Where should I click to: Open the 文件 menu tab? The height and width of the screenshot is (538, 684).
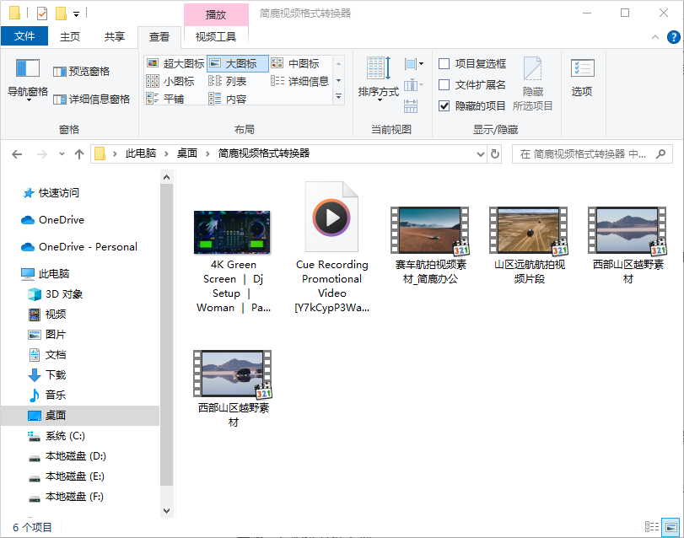click(x=24, y=36)
